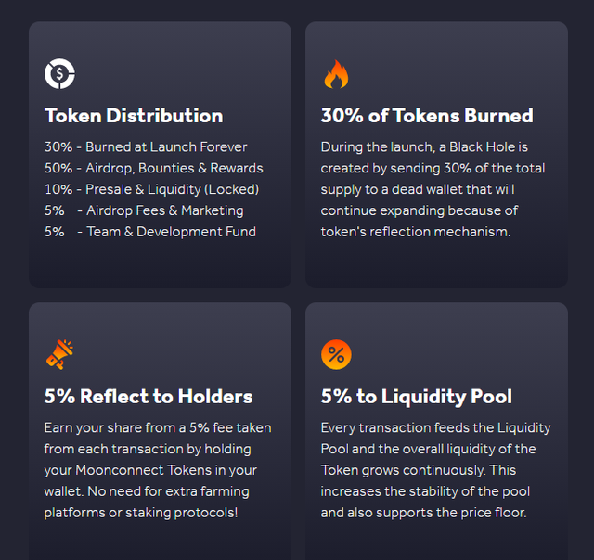Click the Team & Development Fund line

150,232
